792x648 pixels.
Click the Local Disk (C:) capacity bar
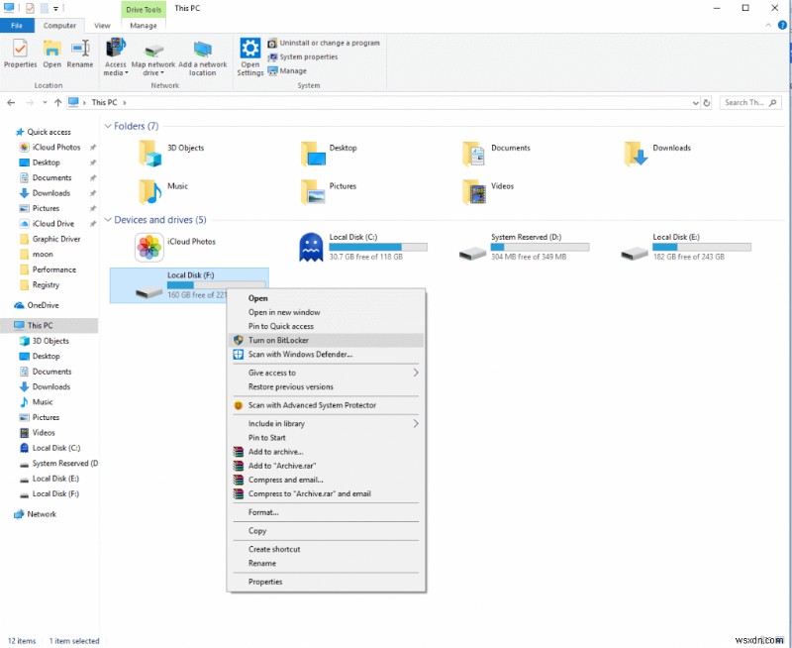377,247
